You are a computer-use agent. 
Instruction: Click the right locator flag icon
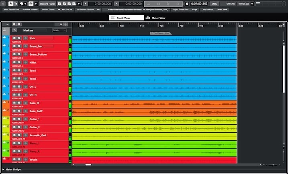click(116, 4)
